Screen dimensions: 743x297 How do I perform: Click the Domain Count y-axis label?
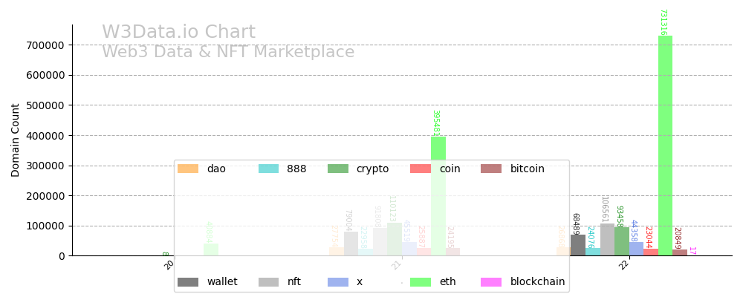[16, 140]
